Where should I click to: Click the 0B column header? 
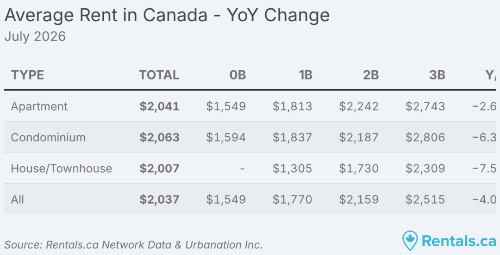pyautogui.click(x=237, y=75)
